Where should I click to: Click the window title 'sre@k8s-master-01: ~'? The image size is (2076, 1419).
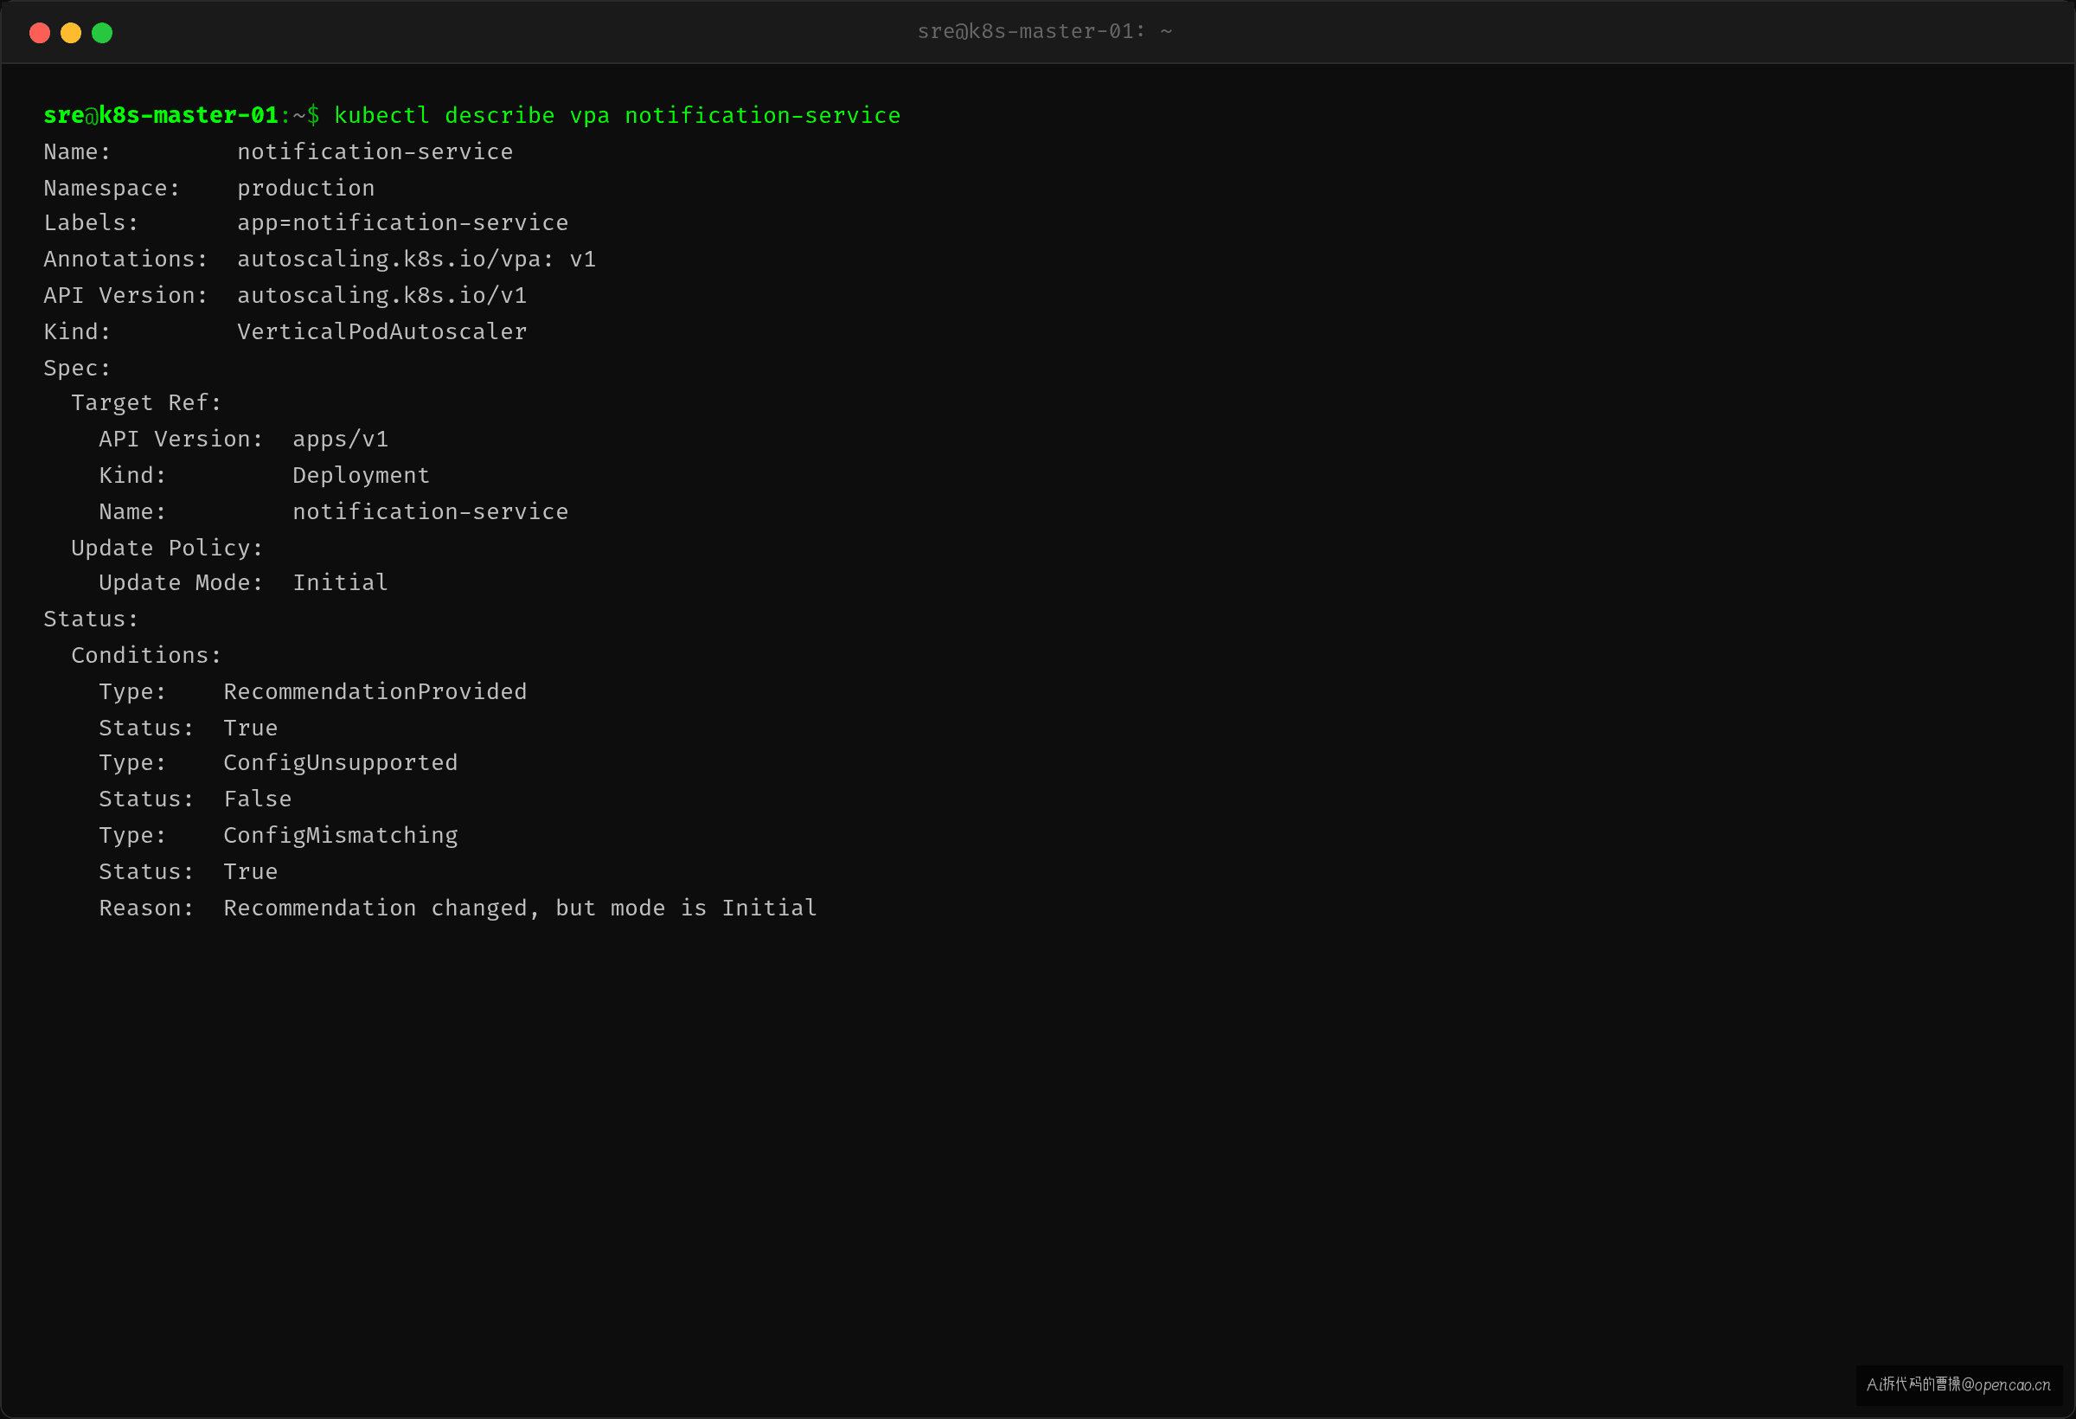(x=1044, y=31)
